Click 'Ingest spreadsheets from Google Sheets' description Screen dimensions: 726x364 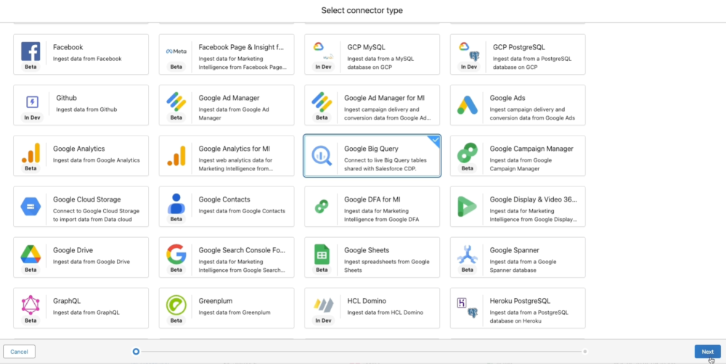(387, 266)
